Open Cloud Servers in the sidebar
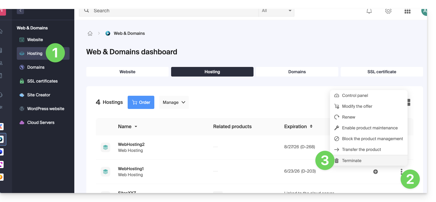Viewport: 436px width, 202px height. (x=41, y=122)
